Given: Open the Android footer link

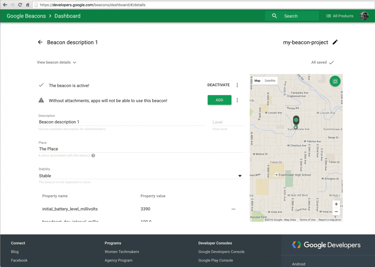Looking at the screenshot, I should tap(298, 264).
